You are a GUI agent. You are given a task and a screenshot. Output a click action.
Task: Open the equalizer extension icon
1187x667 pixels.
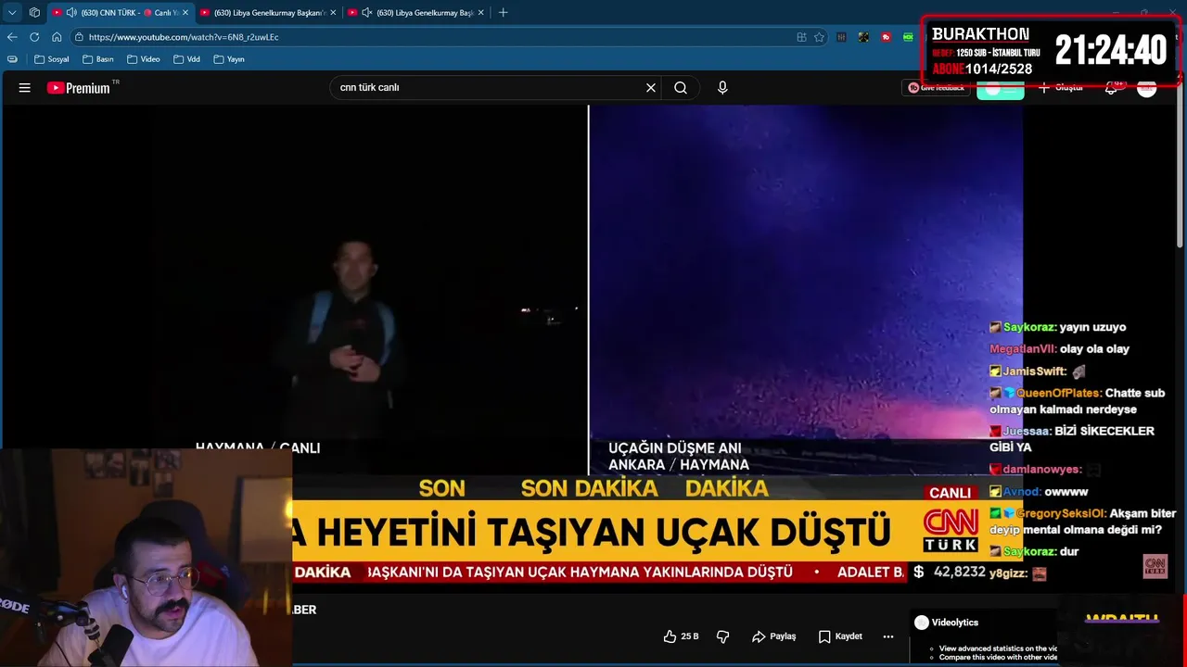click(841, 37)
